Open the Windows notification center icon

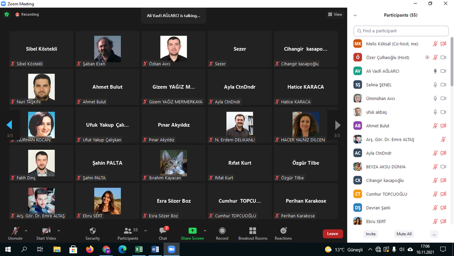tap(443, 249)
